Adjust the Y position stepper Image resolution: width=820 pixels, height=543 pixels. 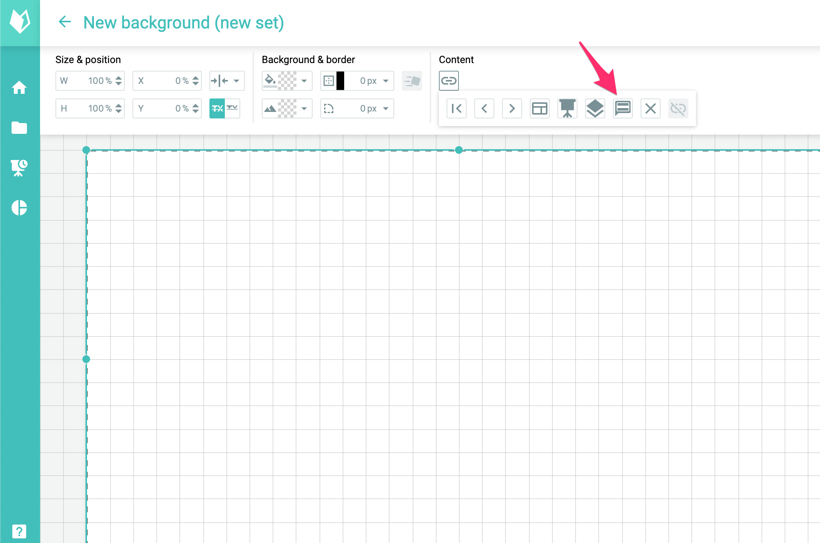(196, 108)
